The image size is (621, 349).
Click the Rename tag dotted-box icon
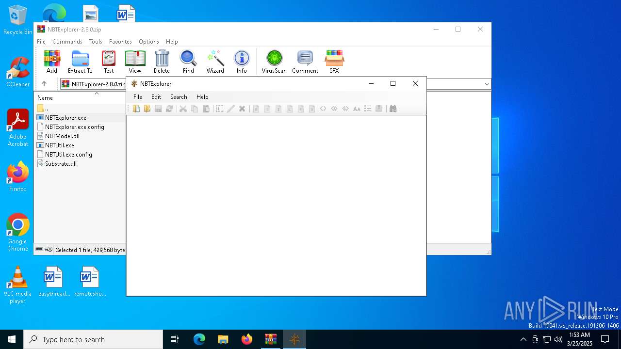220,109
